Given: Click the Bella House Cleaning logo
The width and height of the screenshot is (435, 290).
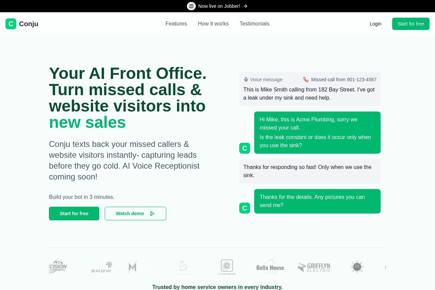Looking at the screenshot, I should click(270, 267).
